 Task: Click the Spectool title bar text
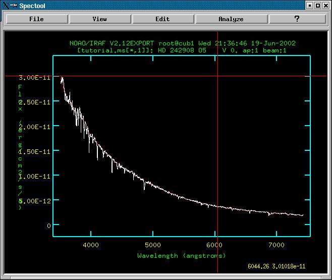pos(33,6)
